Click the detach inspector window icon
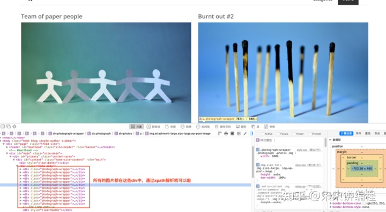 click(9, 127)
